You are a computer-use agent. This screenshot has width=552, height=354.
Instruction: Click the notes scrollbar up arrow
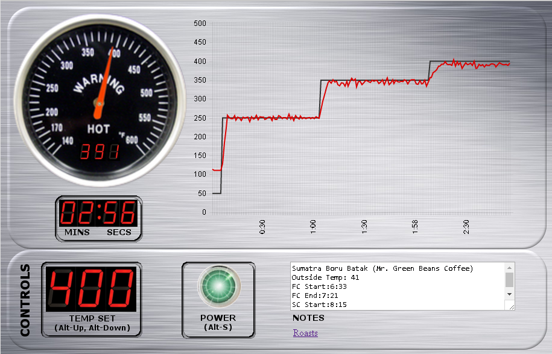coord(510,268)
